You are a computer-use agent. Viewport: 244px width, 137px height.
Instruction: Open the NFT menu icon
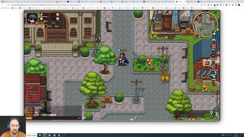coord(213,46)
